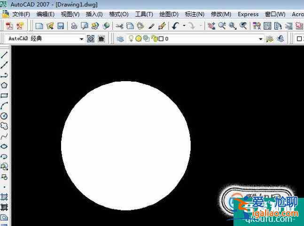Select the Gradient fill tool
The width and height of the screenshot is (304, 226).
(4, 207)
